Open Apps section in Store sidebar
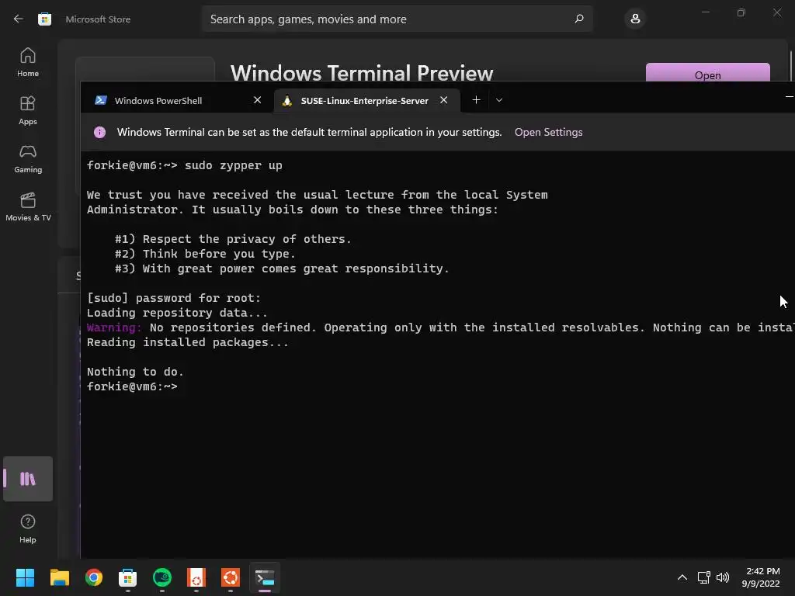 coord(28,110)
